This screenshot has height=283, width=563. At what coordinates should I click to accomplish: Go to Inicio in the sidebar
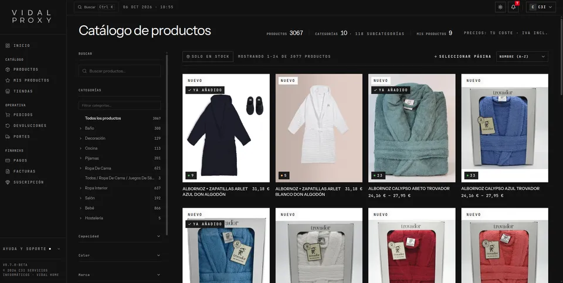[x=22, y=46]
